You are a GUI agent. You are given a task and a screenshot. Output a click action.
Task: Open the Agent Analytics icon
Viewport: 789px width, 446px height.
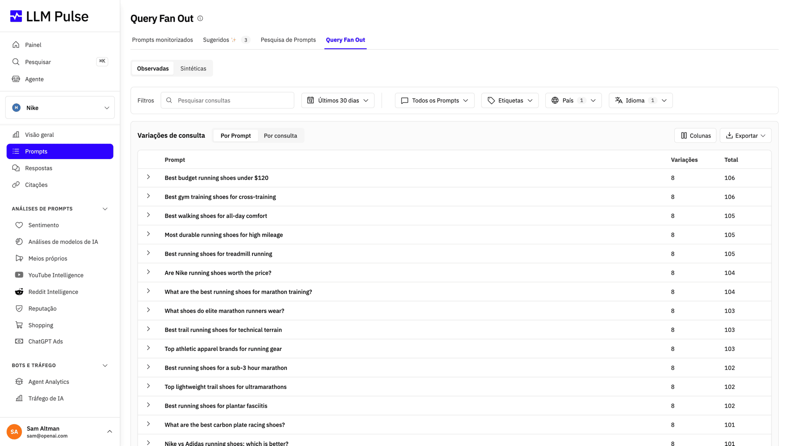point(19,382)
